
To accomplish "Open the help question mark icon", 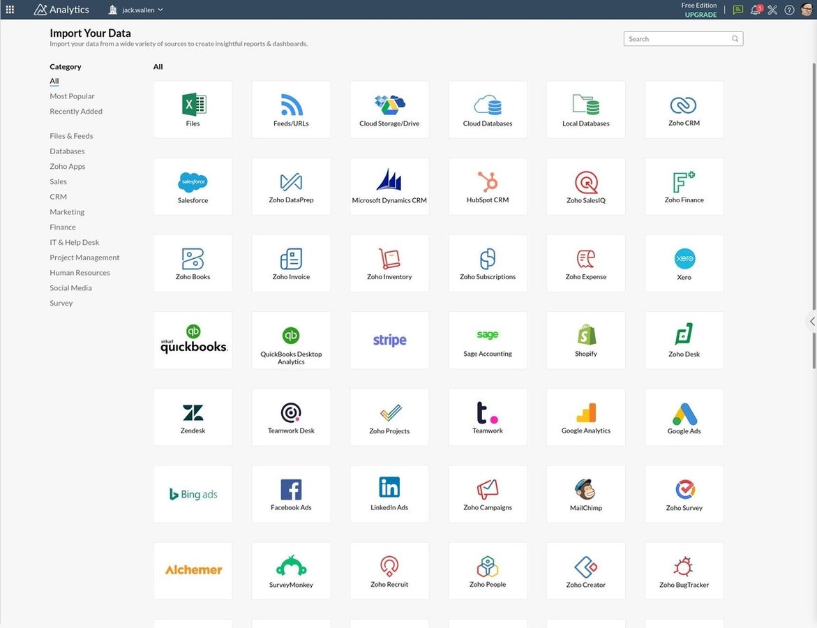I will pos(789,10).
